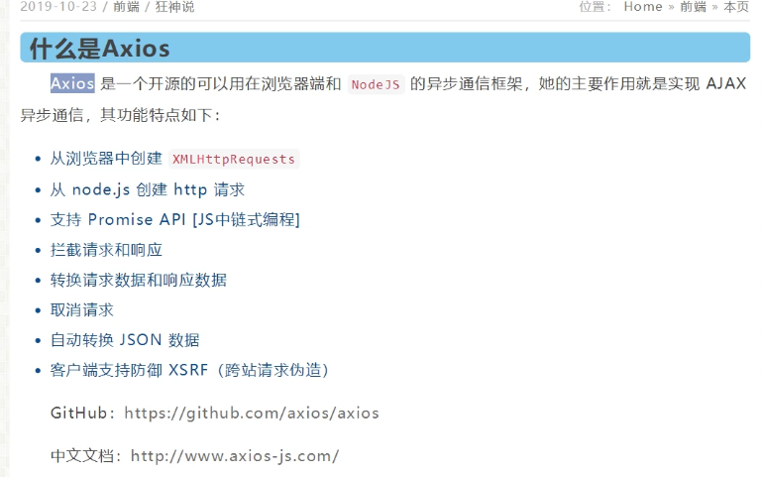Click the highlighted word Axios
This screenshot has width=761, height=477.
click(72, 83)
